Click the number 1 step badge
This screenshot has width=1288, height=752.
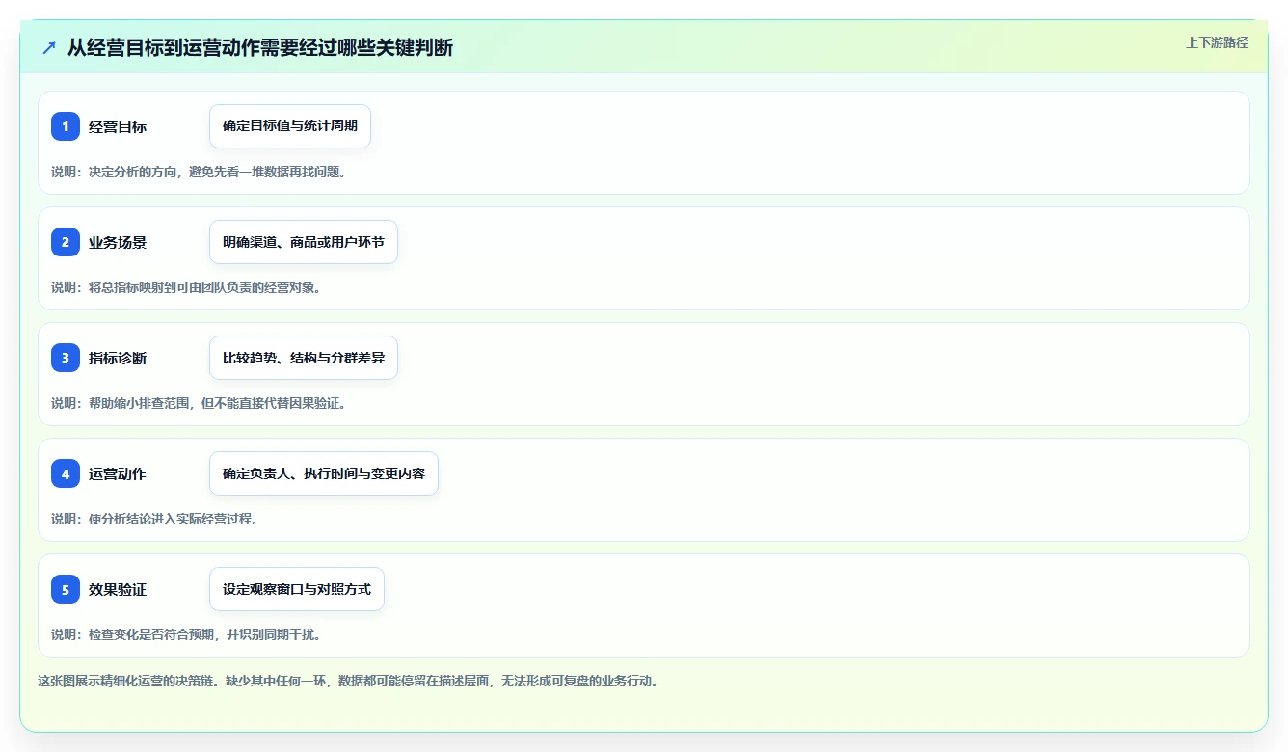click(66, 126)
